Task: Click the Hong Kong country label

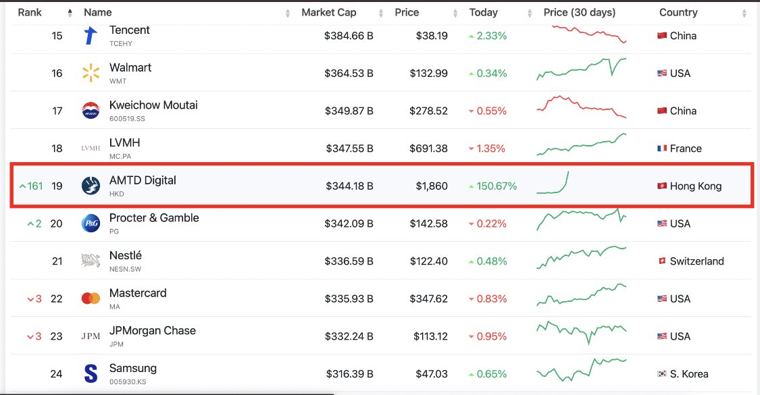Action: click(696, 186)
